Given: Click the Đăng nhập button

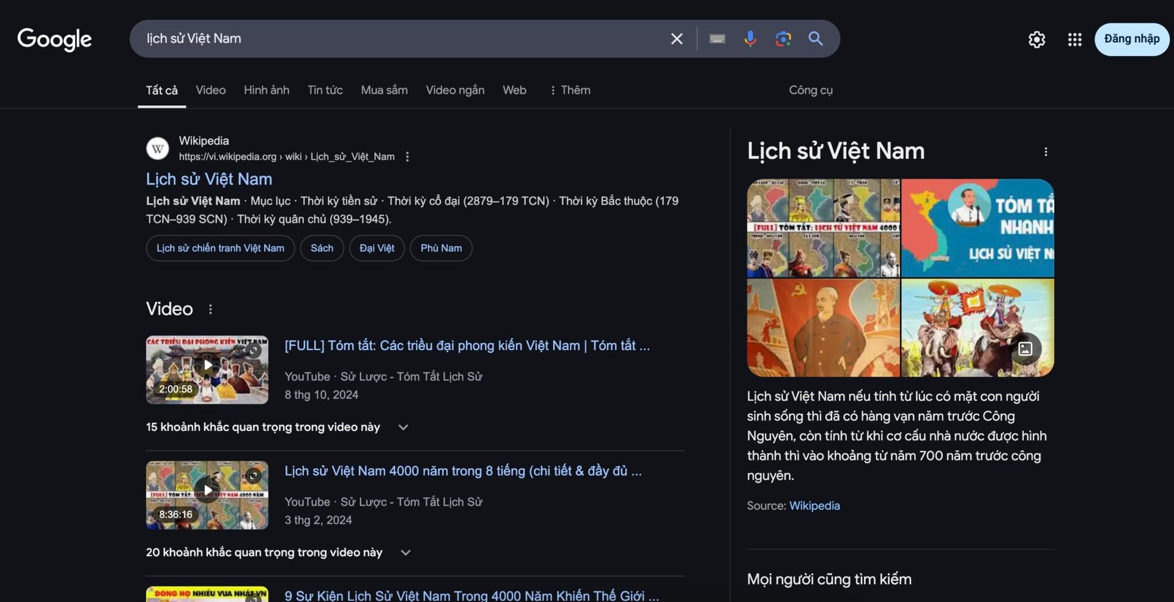Looking at the screenshot, I should [1132, 39].
